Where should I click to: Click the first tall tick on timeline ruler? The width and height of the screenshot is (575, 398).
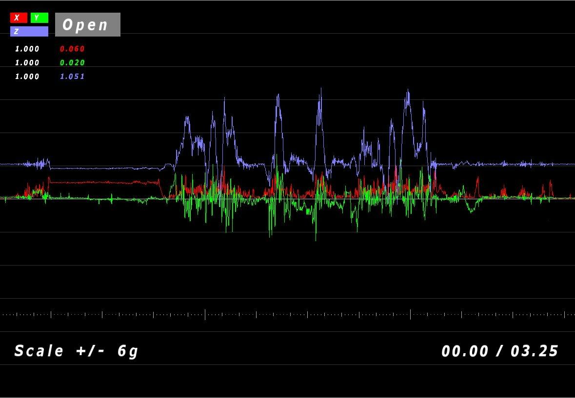[x=205, y=314]
